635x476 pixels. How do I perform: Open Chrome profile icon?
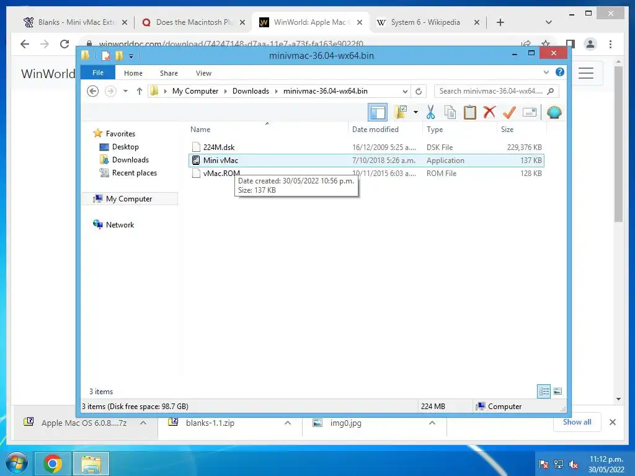tap(590, 44)
